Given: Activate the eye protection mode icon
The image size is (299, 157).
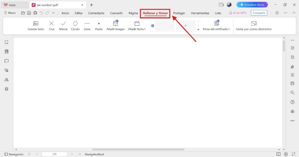Looking at the screenshot, I should 292,111.
